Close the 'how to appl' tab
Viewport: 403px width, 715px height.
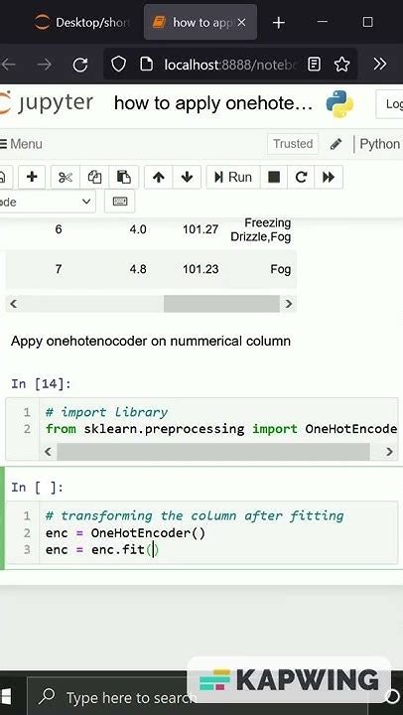click(x=242, y=22)
